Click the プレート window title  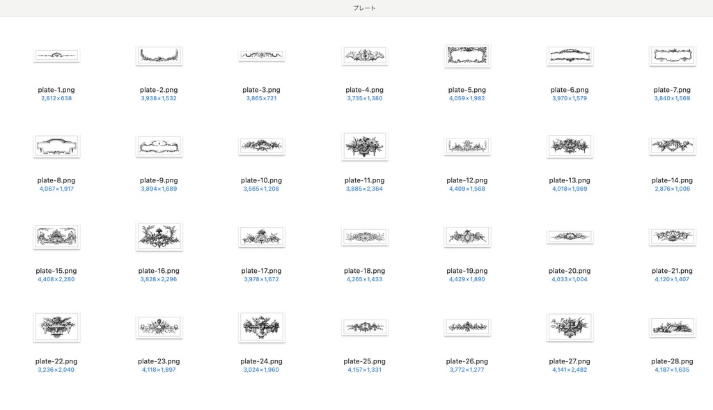364,8
